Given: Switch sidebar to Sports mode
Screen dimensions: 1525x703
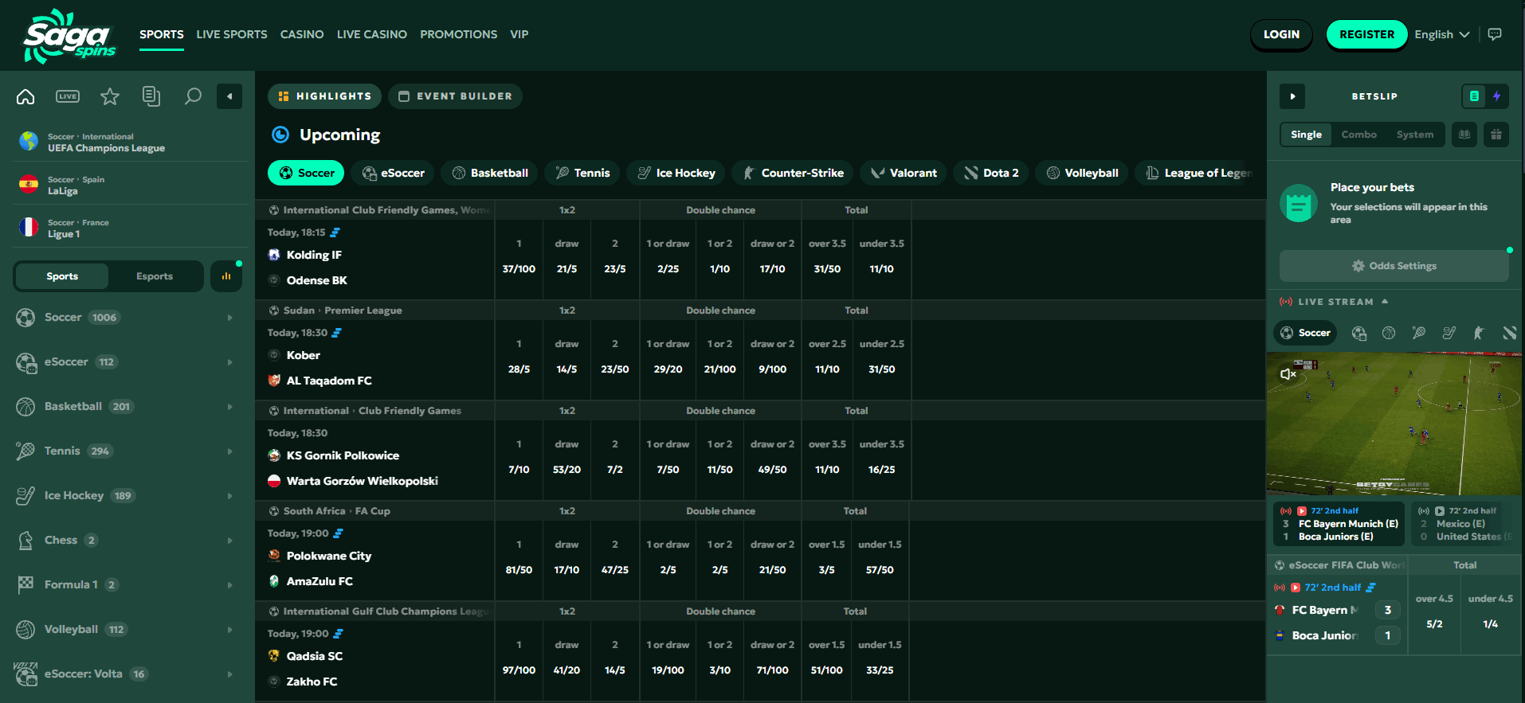Looking at the screenshot, I should pos(62,276).
